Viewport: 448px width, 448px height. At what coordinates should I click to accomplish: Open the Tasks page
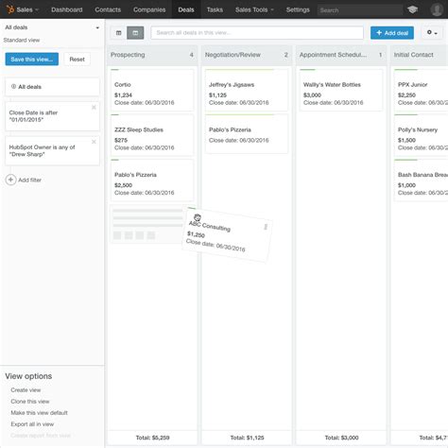[x=215, y=9]
